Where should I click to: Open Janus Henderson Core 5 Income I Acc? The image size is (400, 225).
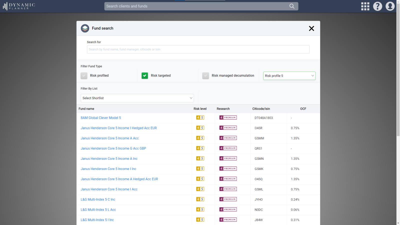coord(109,189)
